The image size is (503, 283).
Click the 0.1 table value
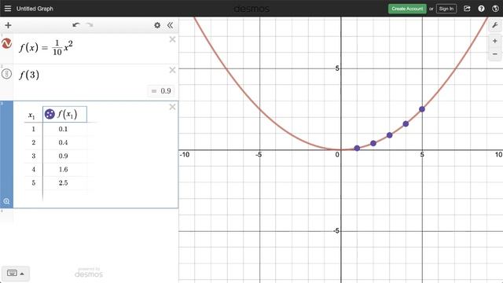[63, 129]
